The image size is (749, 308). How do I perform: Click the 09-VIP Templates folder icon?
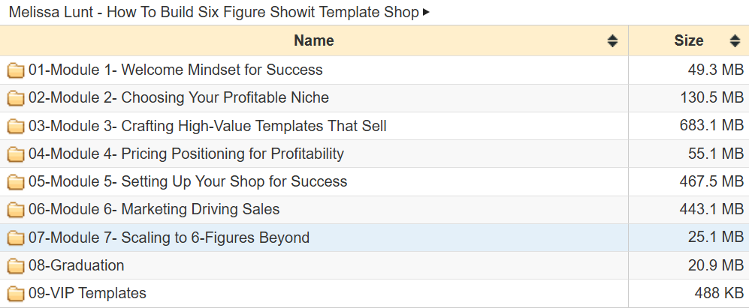click(x=16, y=294)
